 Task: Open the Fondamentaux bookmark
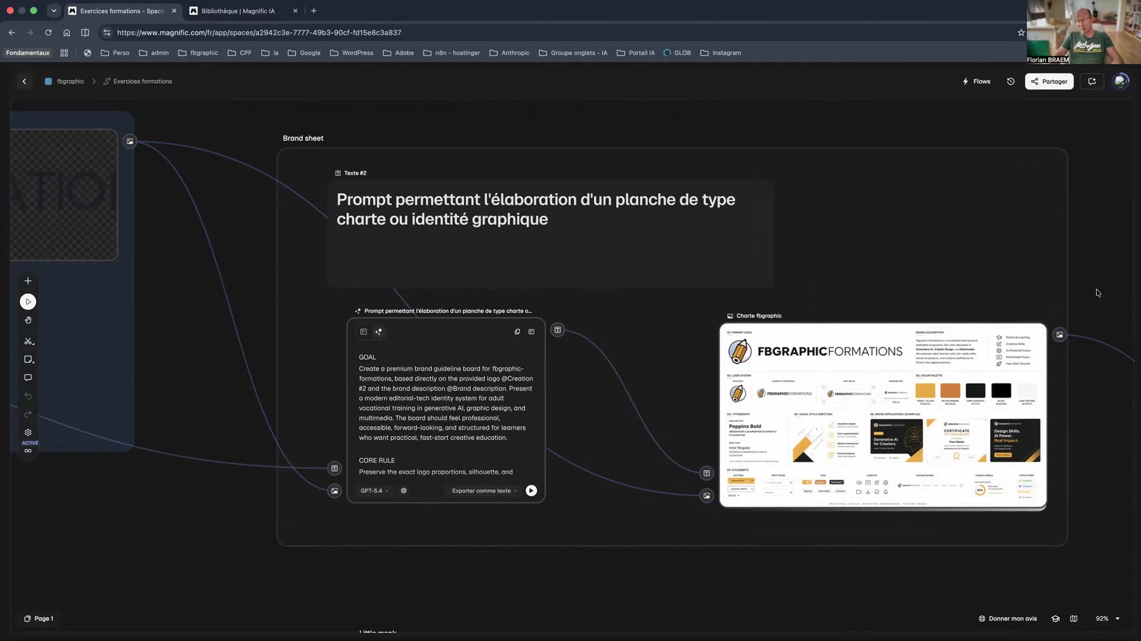click(28, 53)
